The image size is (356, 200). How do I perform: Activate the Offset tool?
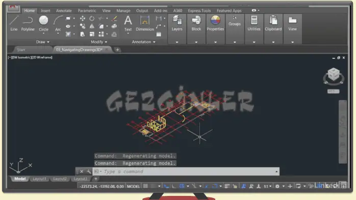click(114, 34)
